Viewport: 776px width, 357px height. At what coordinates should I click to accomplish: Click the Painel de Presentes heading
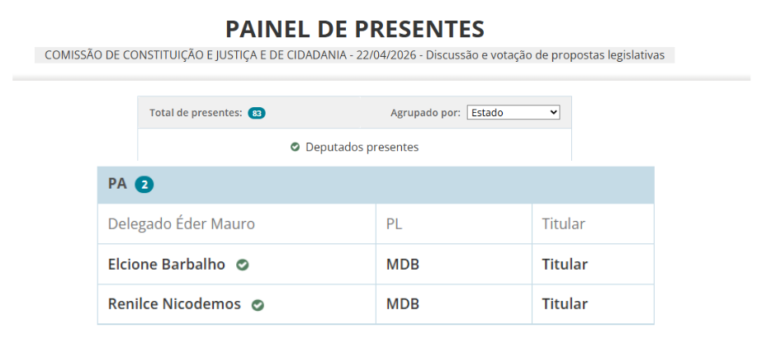coord(355,30)
